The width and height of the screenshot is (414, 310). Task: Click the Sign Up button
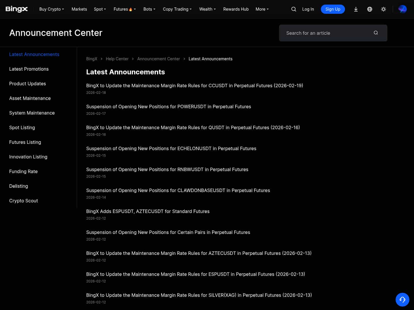click(x=333, y=9)
